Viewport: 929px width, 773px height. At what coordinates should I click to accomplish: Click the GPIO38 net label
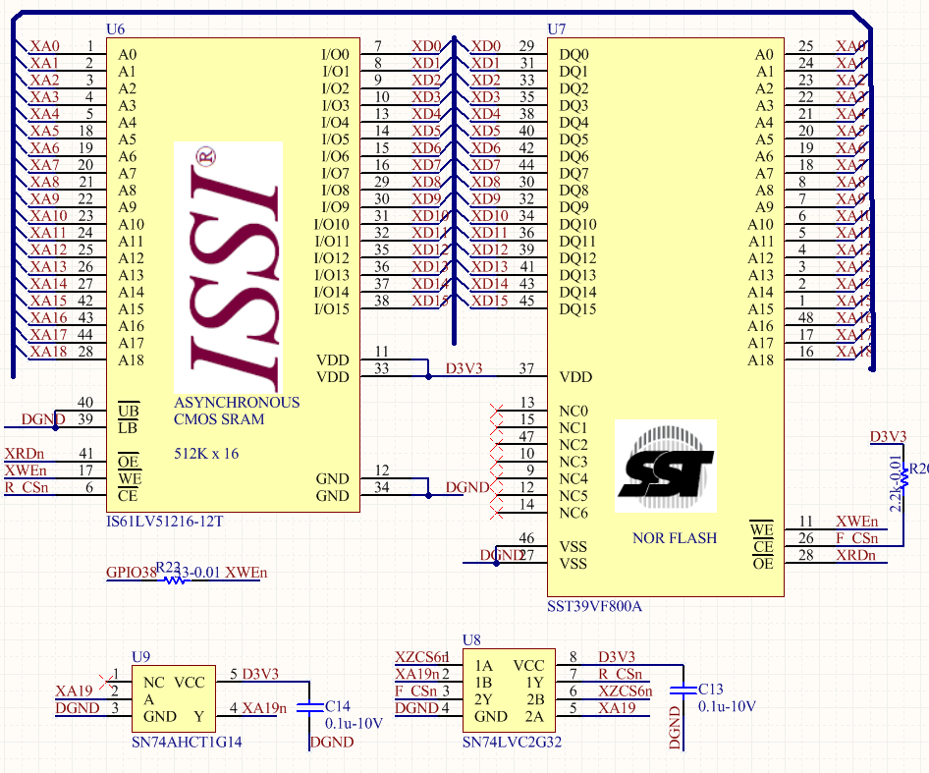131,572
